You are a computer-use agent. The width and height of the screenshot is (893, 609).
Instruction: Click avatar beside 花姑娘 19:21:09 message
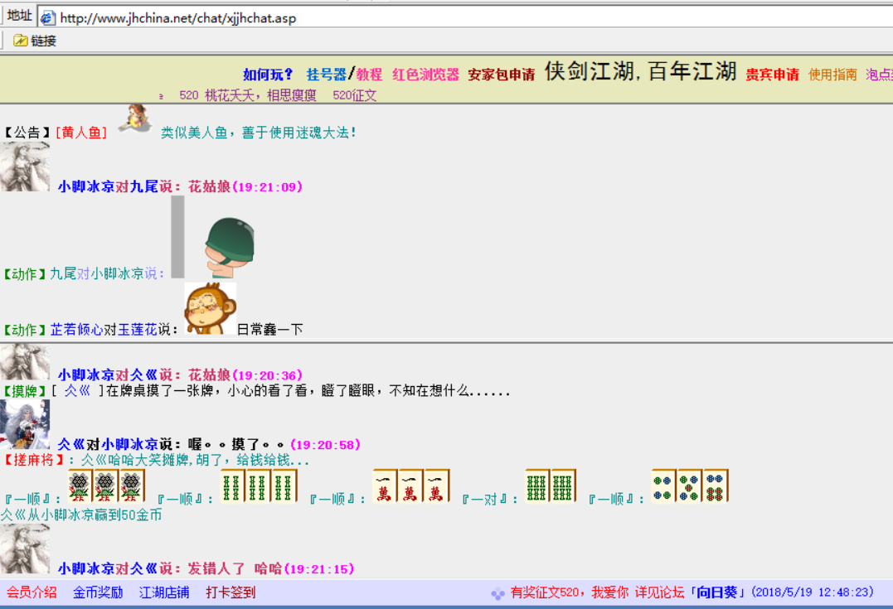(x=25, y=167)
